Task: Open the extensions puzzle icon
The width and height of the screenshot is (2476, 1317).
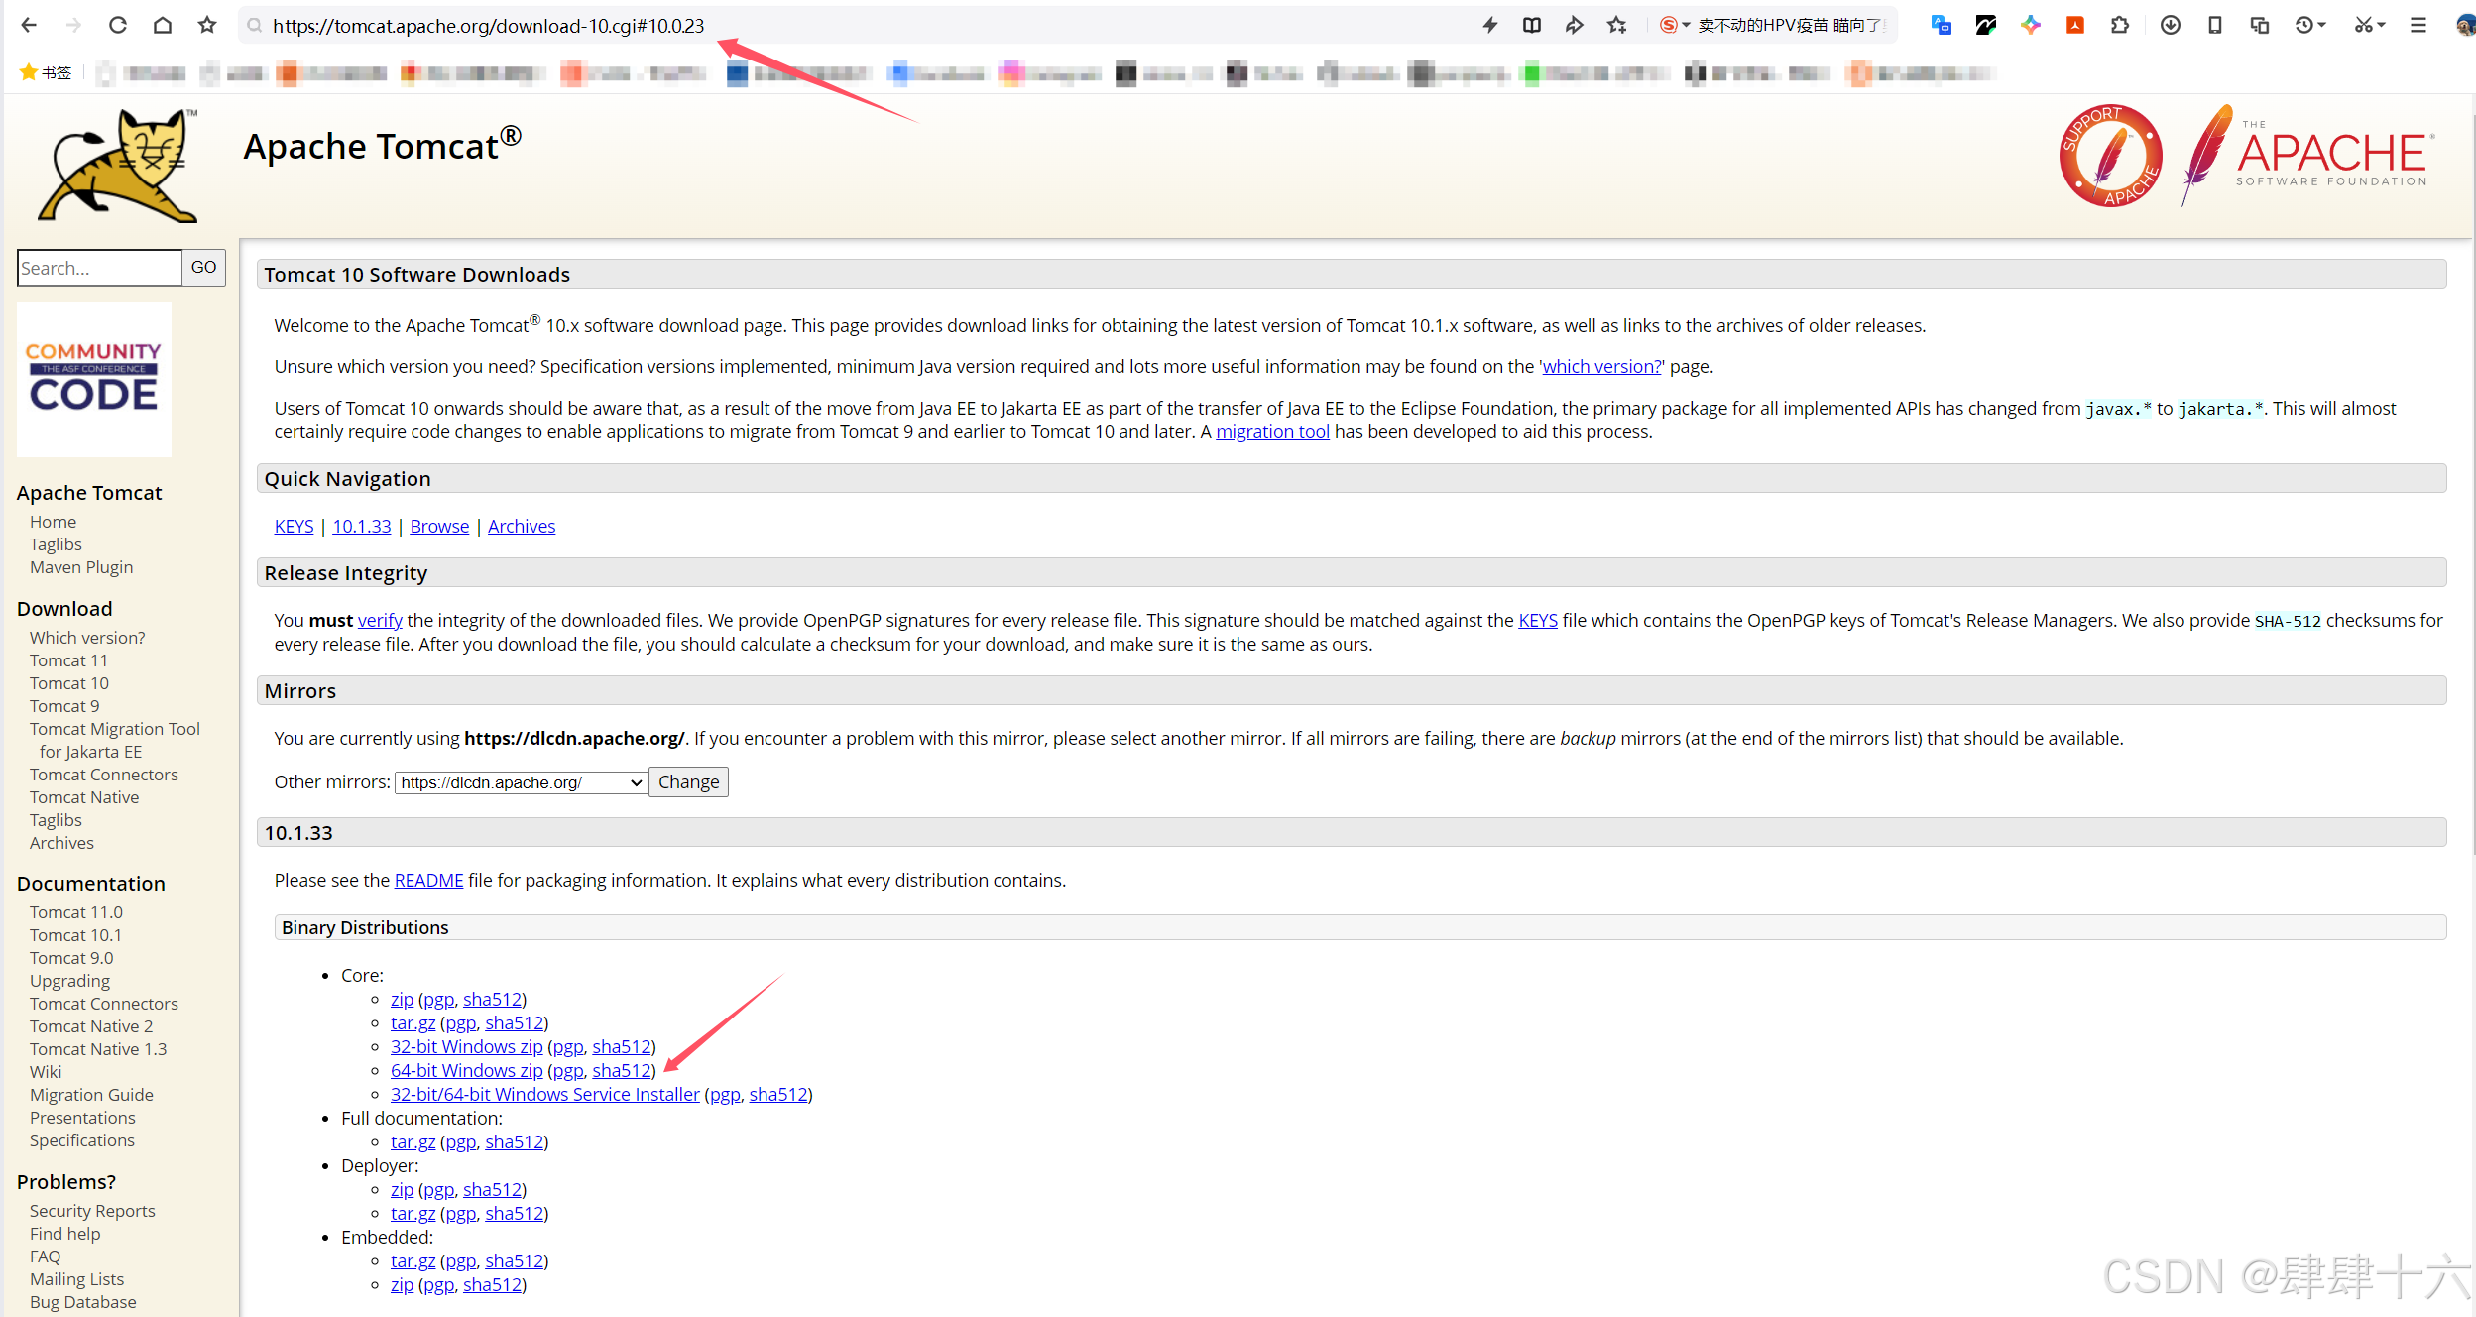Action: pyautogui.click(x=2119, y=25)
